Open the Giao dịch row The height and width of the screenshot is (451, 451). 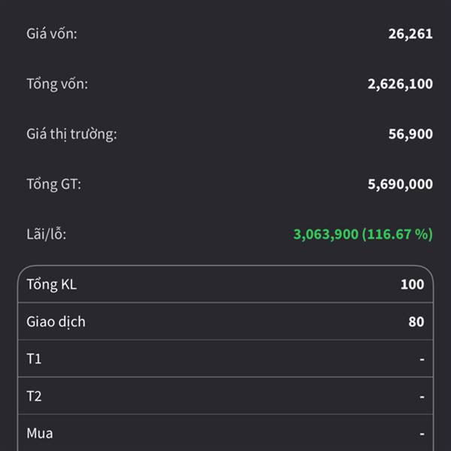(225, 321)
